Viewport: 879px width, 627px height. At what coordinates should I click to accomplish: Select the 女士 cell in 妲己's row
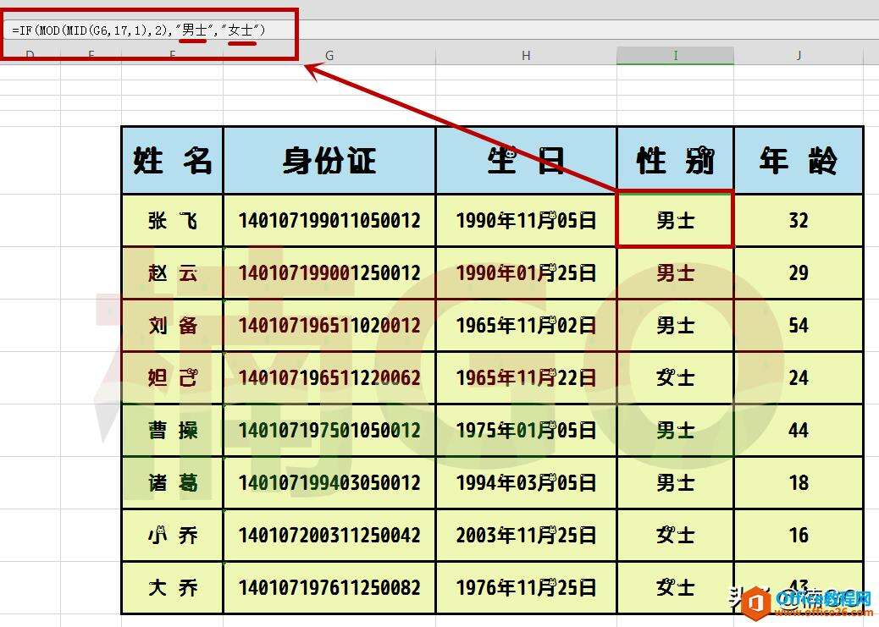tap(675, 377)
